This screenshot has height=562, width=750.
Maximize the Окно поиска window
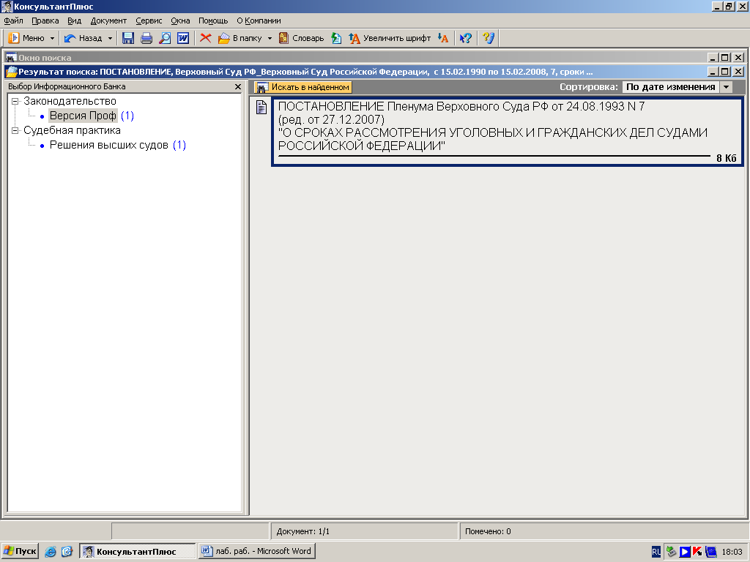tap(725, 58)
